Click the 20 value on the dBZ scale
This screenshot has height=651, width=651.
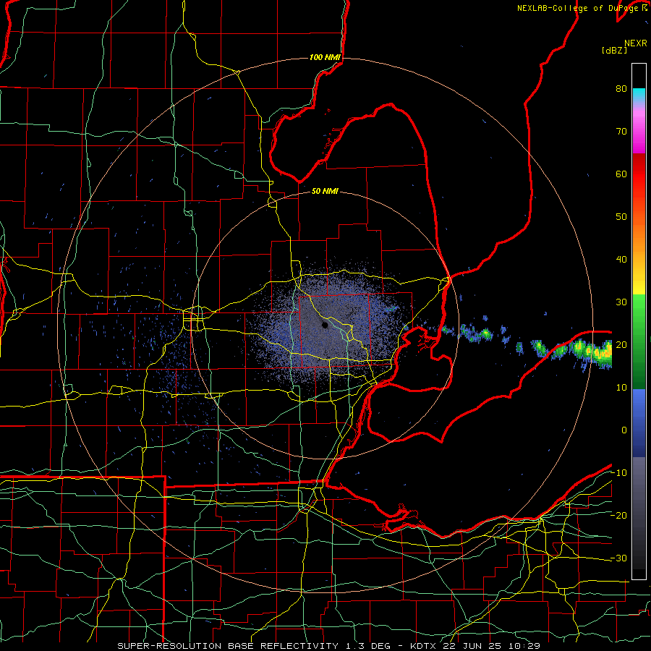coord(621,345)
